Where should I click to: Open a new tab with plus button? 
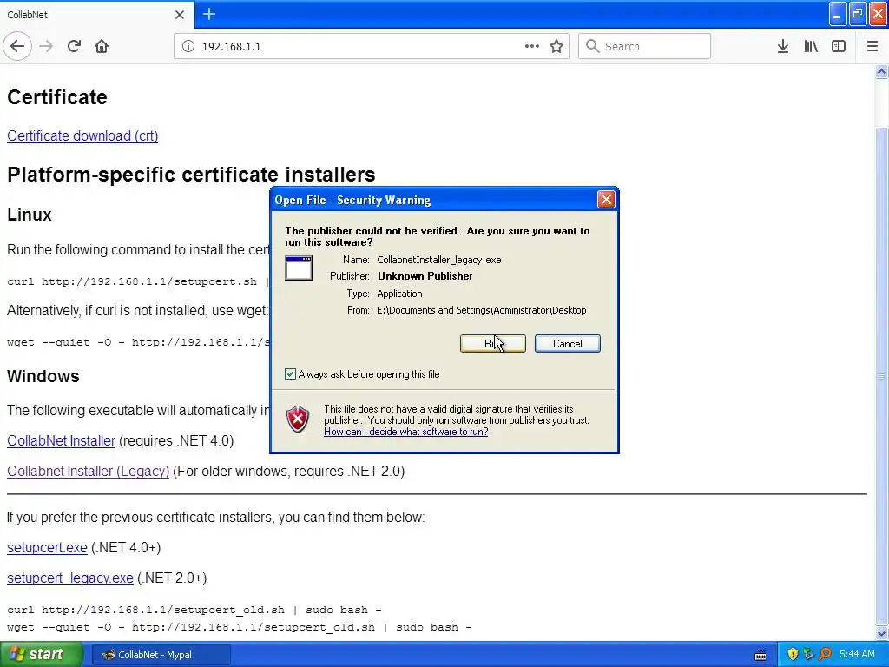209,14
